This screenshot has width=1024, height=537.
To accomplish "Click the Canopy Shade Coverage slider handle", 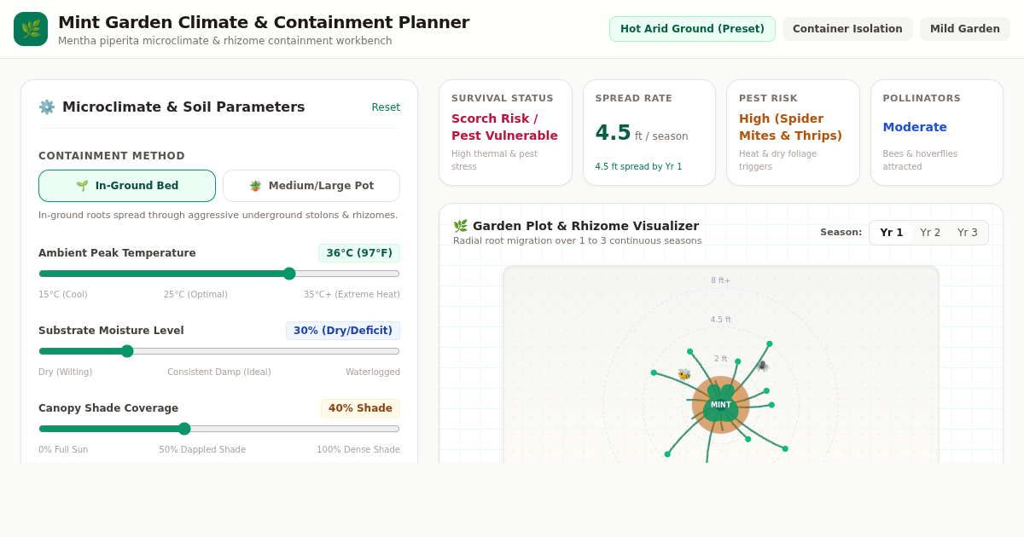I will [184, 429].
